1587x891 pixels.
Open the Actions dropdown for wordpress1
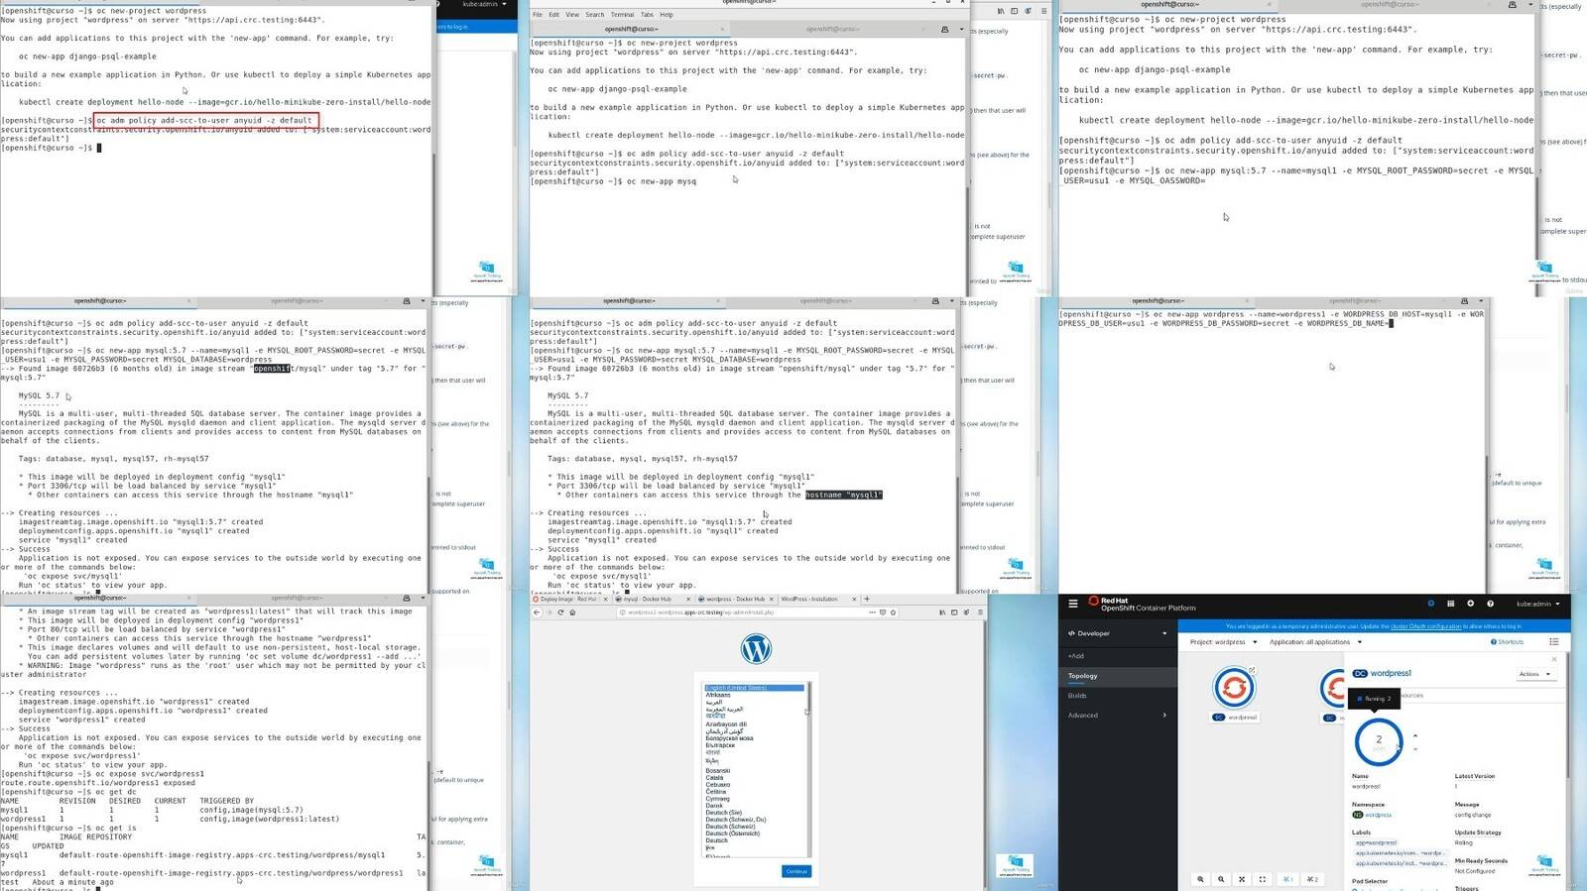pyautogui.click(x=1535, y=674)
